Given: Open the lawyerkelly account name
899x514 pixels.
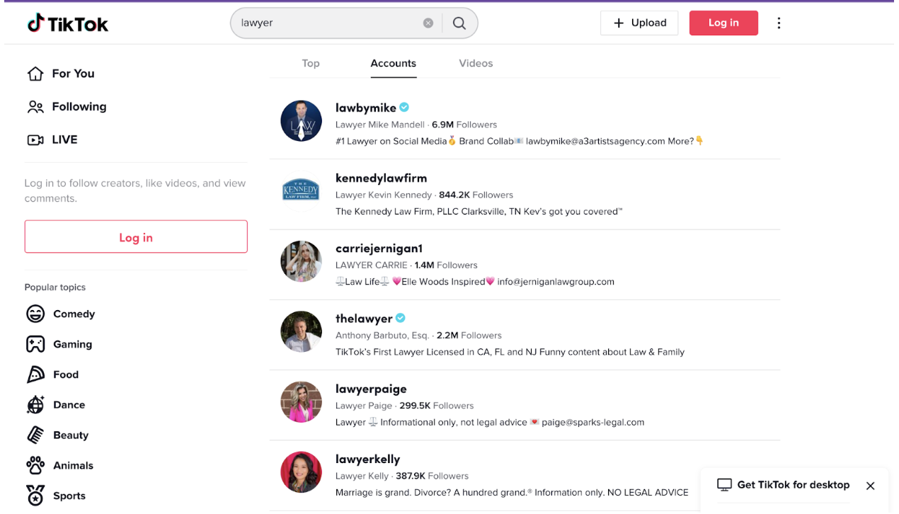Looking at the screenshot, I should pyautogui.click(x=367, y=459).
